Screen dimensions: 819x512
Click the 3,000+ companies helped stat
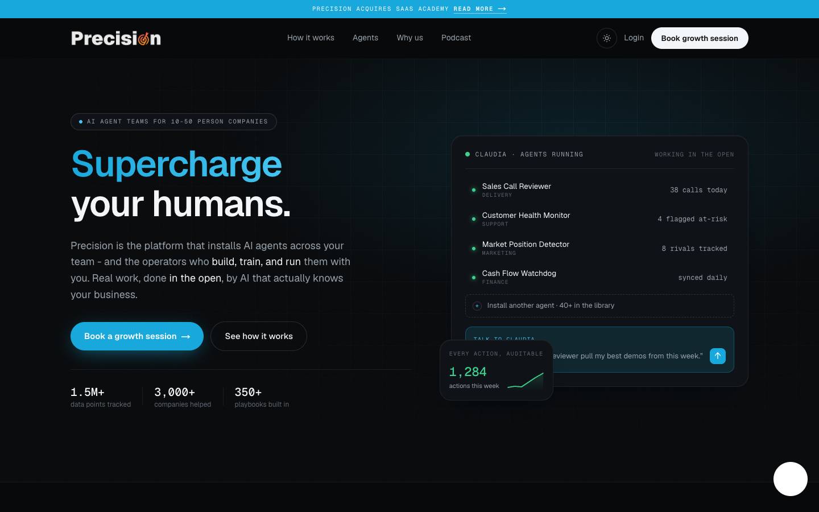click(183, 397)
